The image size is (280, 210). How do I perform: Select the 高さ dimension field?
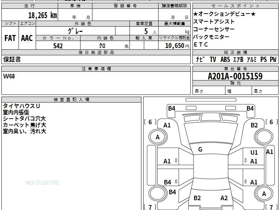(265, 91)
